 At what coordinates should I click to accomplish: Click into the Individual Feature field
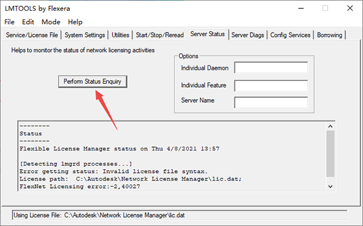tap(271, 86)
